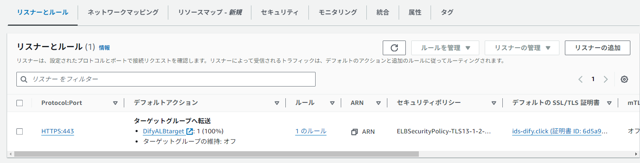Screen dimensions: 640x163
Task: Switch to ネットワークマッピング tab
Action: click(123, 12)
